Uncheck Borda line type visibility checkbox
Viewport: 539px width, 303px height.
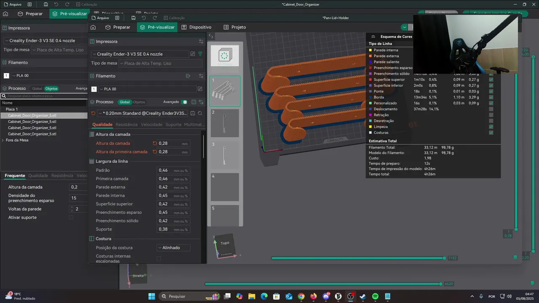coord(491,97)
